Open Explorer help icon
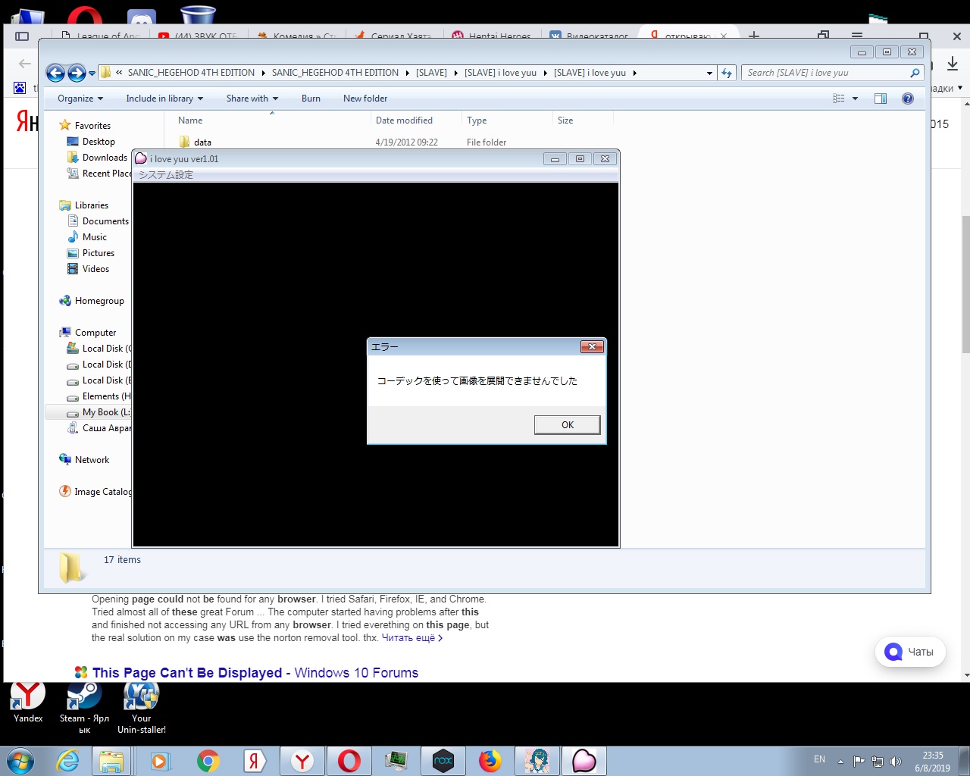 tap(908, 99)
